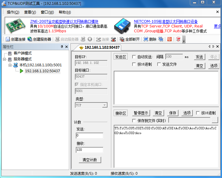Click 清空 in the receive area
Screen dimensions: 222x178
[158, 113]
